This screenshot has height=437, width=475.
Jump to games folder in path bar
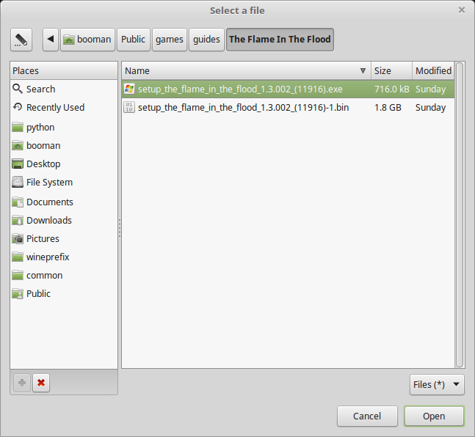(x=170, y=40)
